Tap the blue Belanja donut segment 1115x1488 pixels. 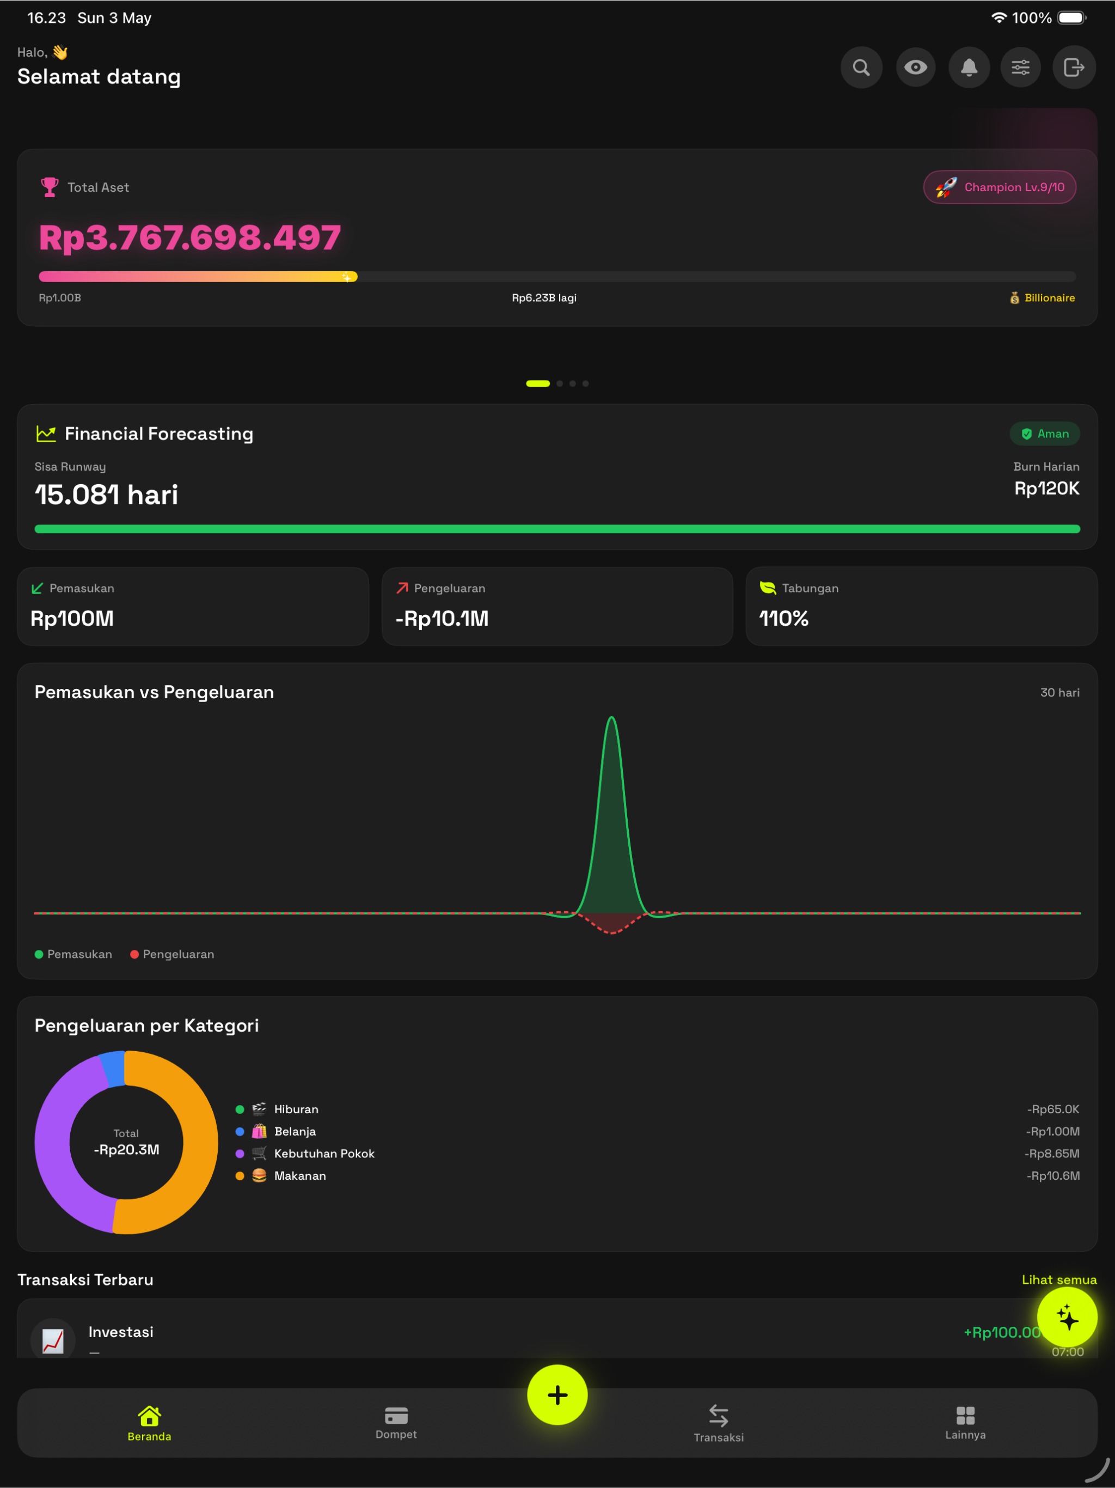tap(114, 1070)
